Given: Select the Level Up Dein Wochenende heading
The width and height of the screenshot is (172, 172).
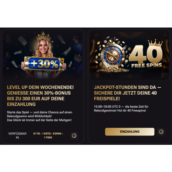Looking at the screenshot, I should tap(40, 96).
